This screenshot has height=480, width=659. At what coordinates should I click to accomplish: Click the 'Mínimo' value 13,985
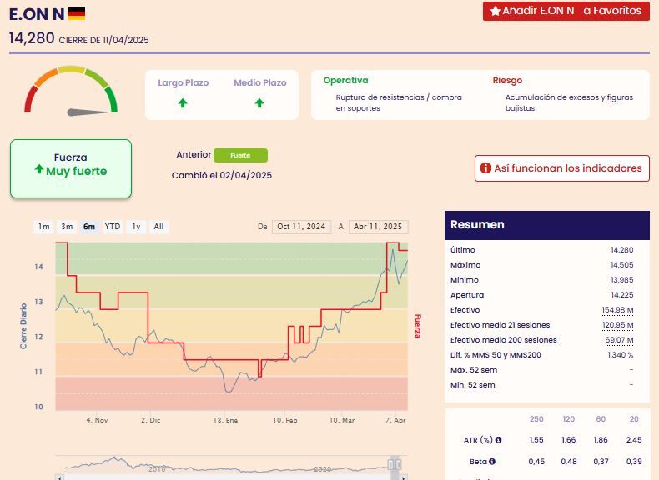tap(621, 280)
